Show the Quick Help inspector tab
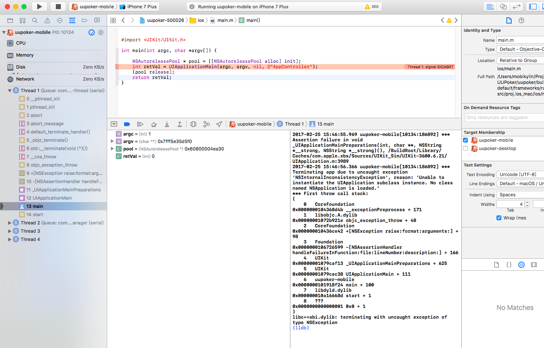 (521, 20)
